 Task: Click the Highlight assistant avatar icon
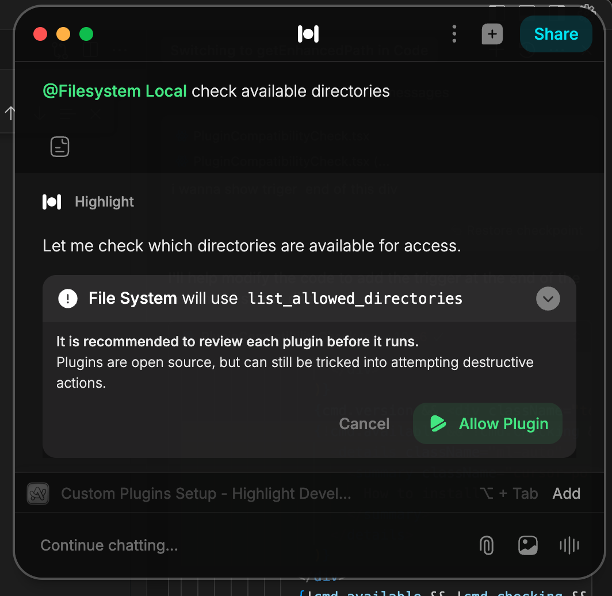coord(52,202)
